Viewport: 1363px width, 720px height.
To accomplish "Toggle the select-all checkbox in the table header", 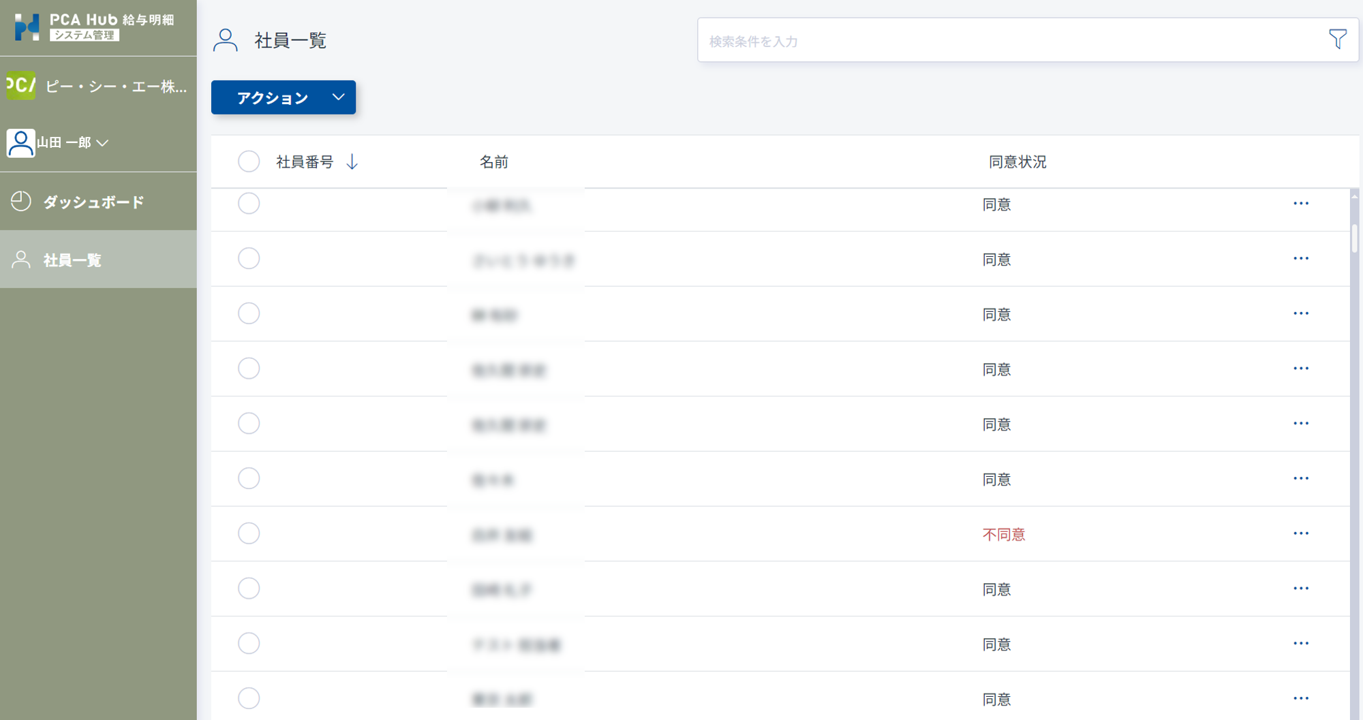I will pyautogui.click(x=249, y=161).
